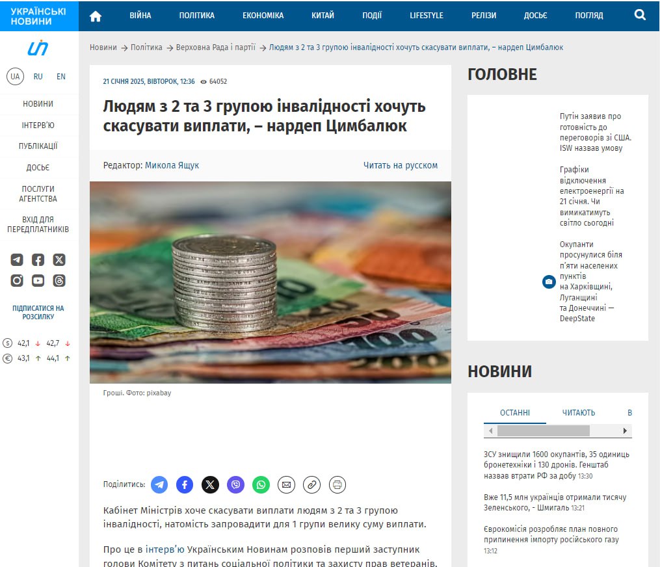The height and width of the screenshot is (567, 660).
Task: Share article on Facebook icon
Action: [185, 485]
